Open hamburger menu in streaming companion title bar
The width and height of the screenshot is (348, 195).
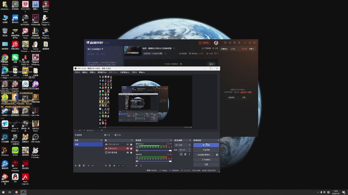[x=239, y=42]
